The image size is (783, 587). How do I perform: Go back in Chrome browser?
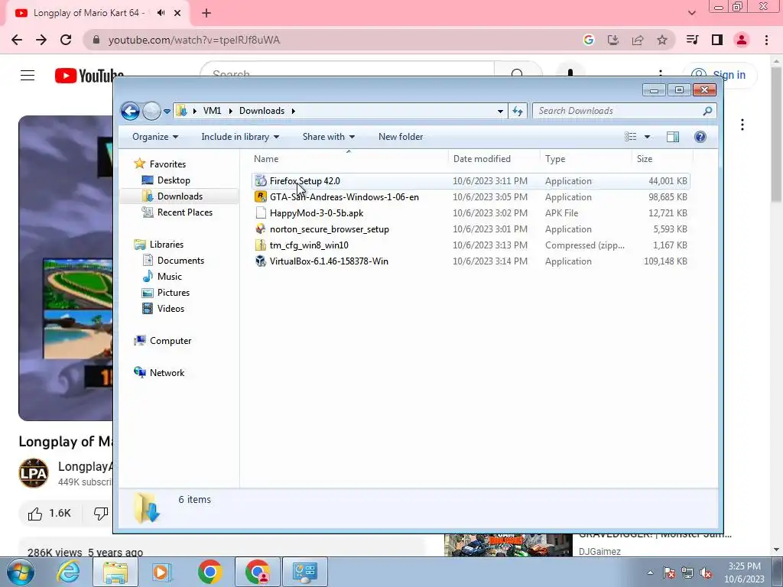click(17, 40)
